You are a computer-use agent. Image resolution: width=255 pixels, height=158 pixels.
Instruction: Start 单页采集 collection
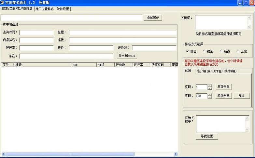(223, 87)
